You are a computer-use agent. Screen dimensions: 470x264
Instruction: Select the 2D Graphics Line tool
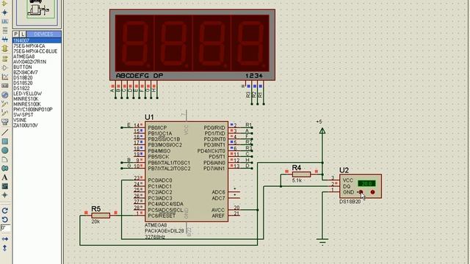pyautogui.click(x=5, y=132)
